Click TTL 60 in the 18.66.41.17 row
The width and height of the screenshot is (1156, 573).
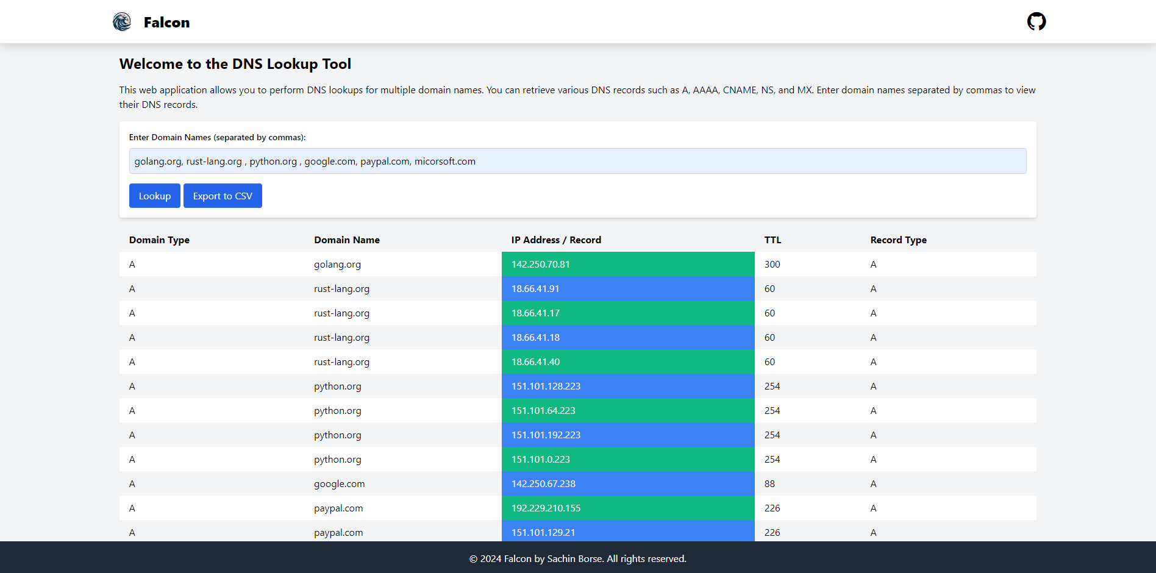769,313
